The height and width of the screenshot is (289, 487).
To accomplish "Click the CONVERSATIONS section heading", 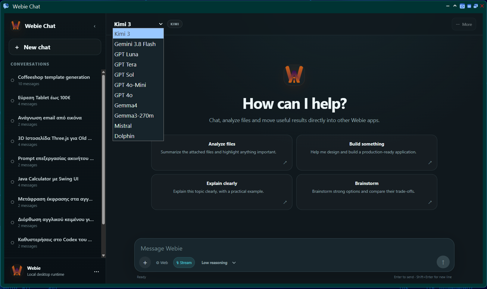I will [x=30, y=64].
